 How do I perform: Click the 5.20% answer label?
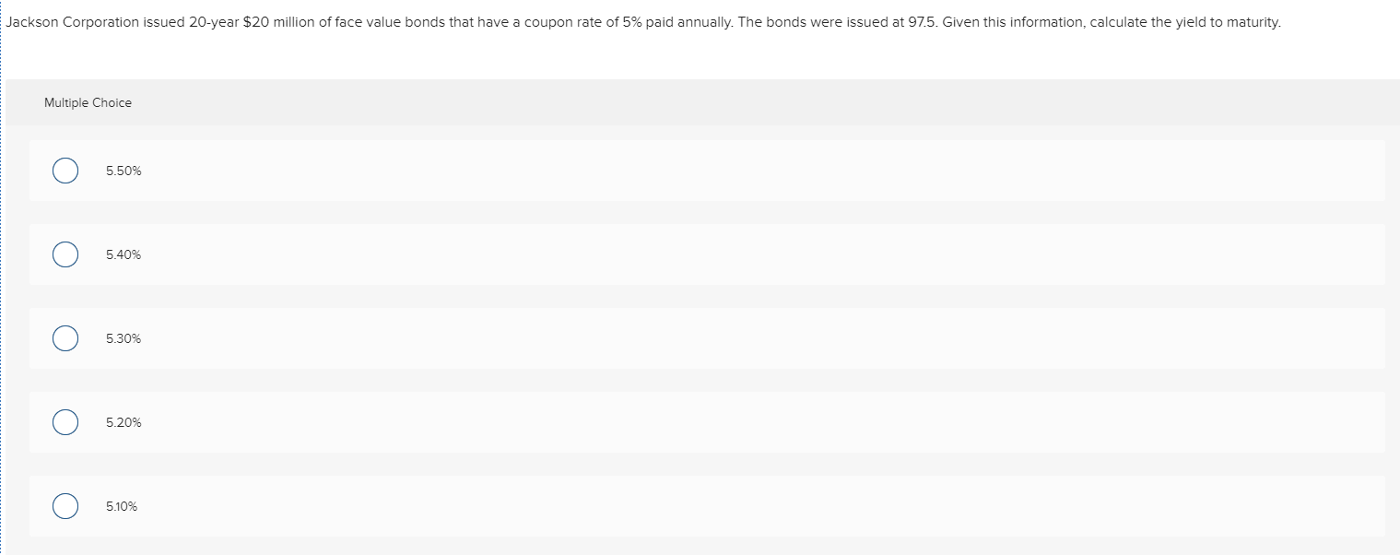tap(123, 421)
